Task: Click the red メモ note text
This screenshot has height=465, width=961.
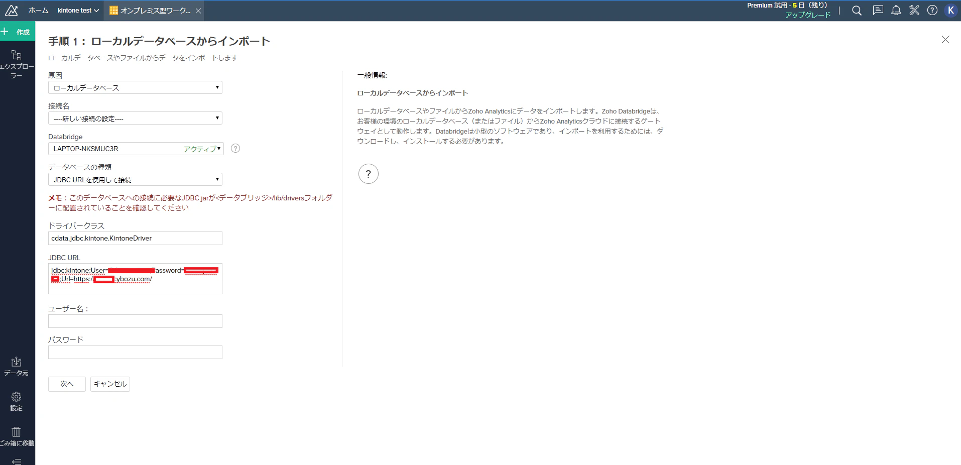Action: (190, 203)
